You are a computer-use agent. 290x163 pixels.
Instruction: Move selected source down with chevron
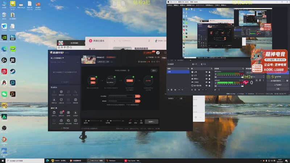(x=206, y=90)
